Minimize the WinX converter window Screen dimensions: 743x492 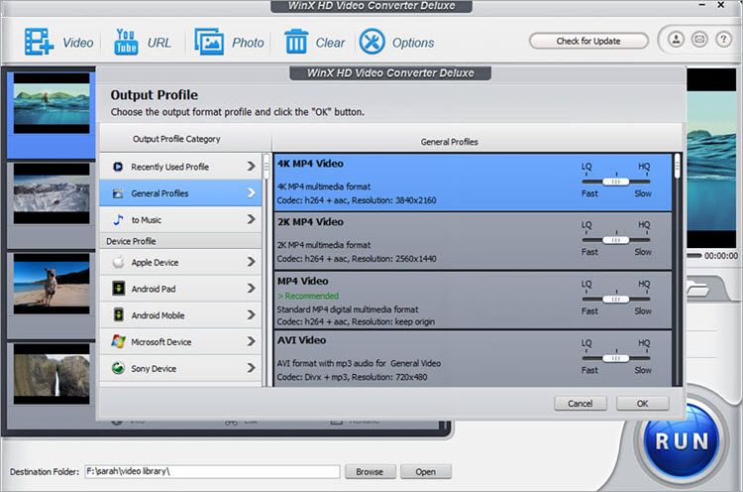coord(702,5)
